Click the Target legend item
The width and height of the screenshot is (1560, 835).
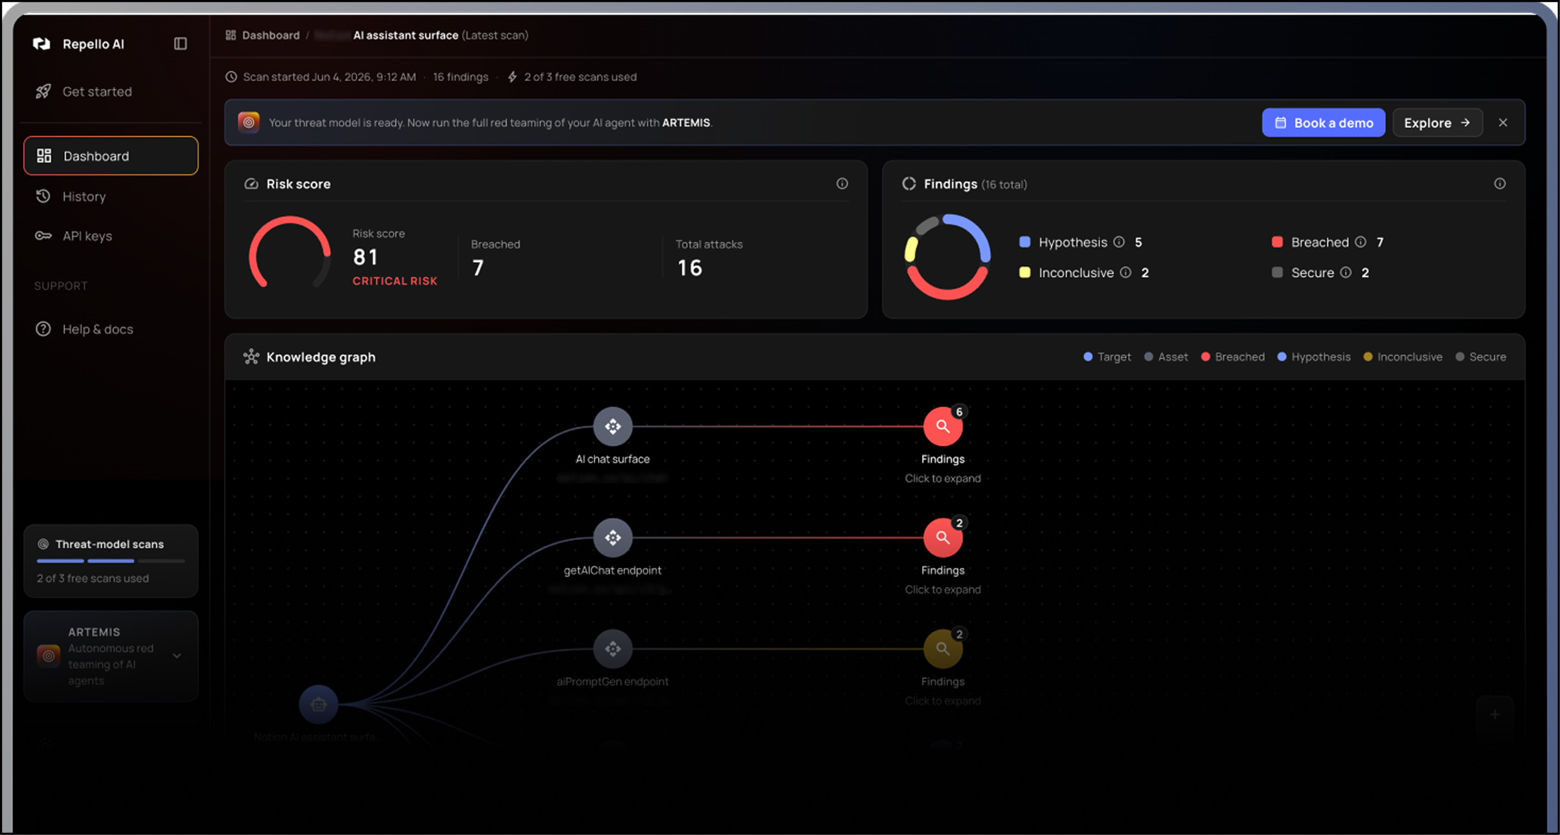[x=1107, y=357]
